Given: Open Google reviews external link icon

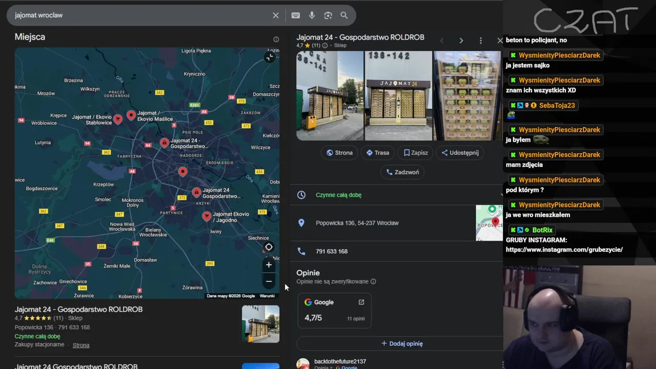Looking at the screenshot, I should pyautogui.click(x=361, y=302).
